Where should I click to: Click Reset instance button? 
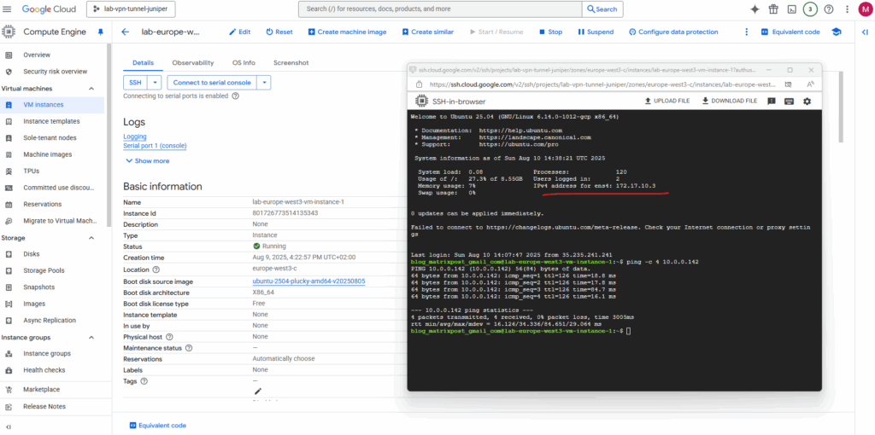279,32
